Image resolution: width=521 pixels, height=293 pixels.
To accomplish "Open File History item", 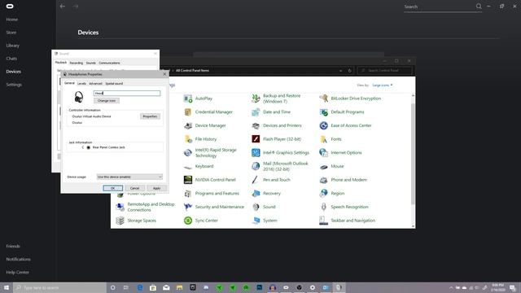I will 200,139.
